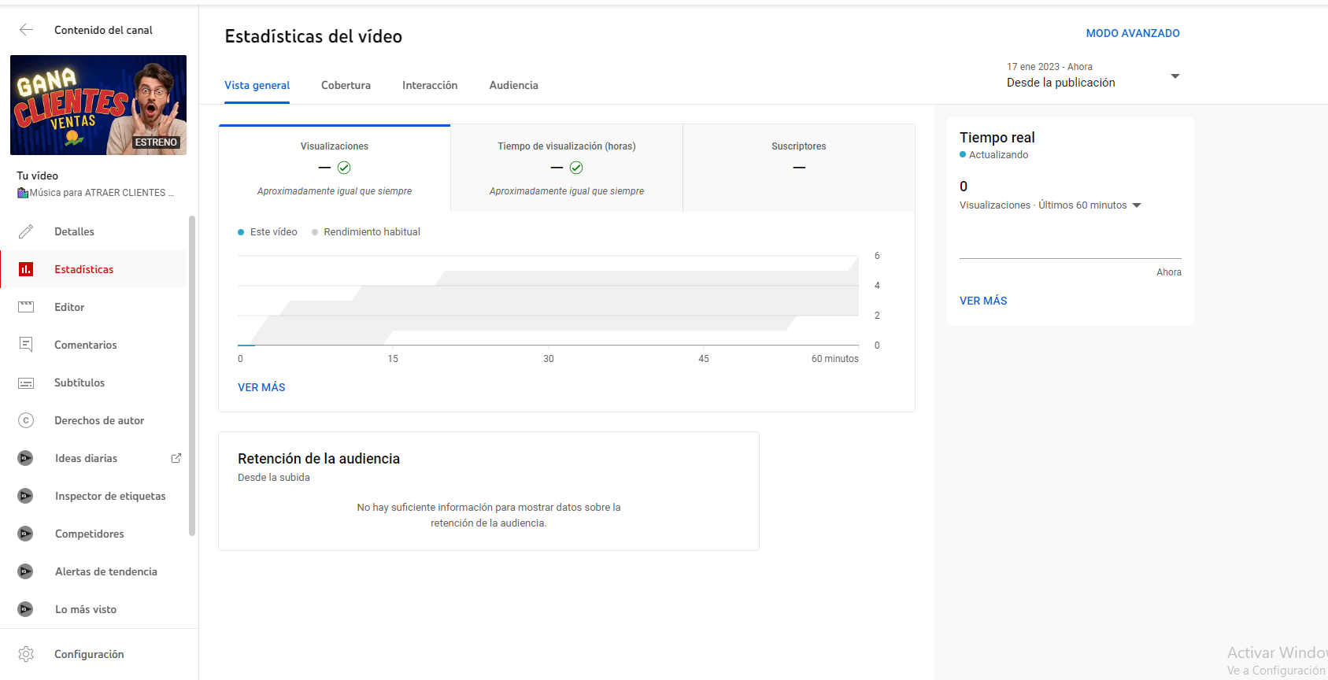Image resolution: width=1328 pixels, height=680 pixels.
Task: Click the Derechos de autor copyright icon
Action: click(26, 420)
